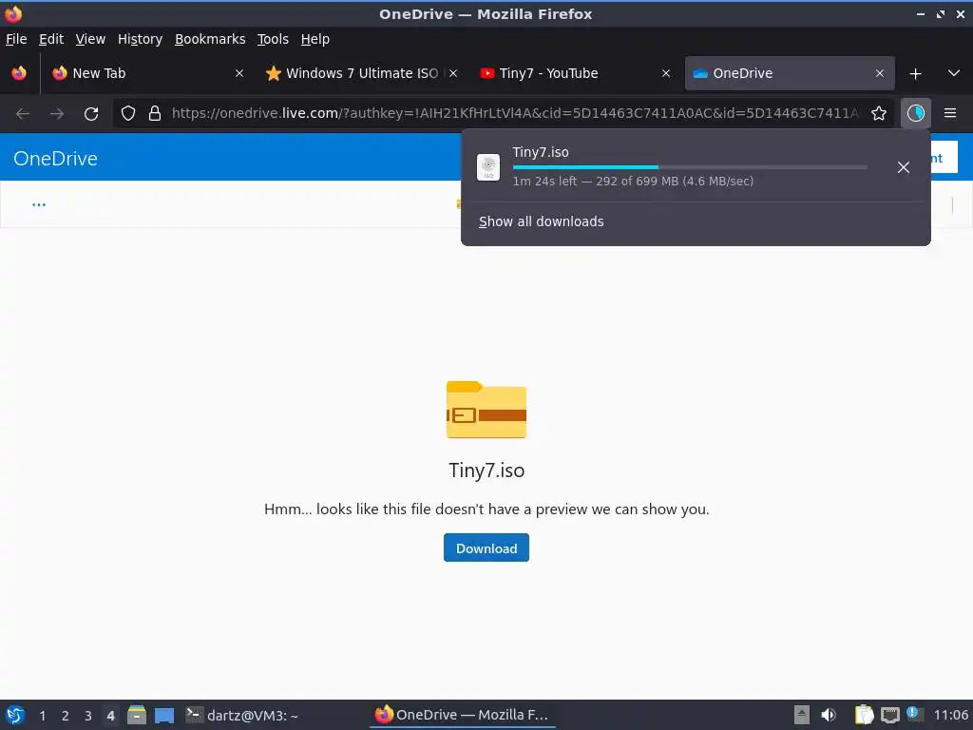Open the Edit menu
Screen dimensions: 973x730
pos(51,39)
